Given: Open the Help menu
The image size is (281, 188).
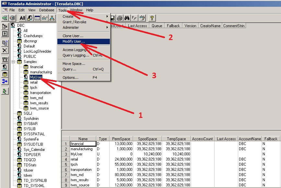Looking at the screenshot, I should (x=89, y=10).
